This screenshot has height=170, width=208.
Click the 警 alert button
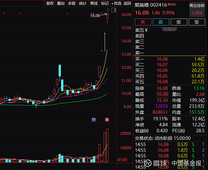(x=197, y=22)
